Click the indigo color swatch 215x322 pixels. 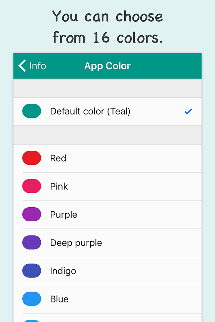click(32, 270)
